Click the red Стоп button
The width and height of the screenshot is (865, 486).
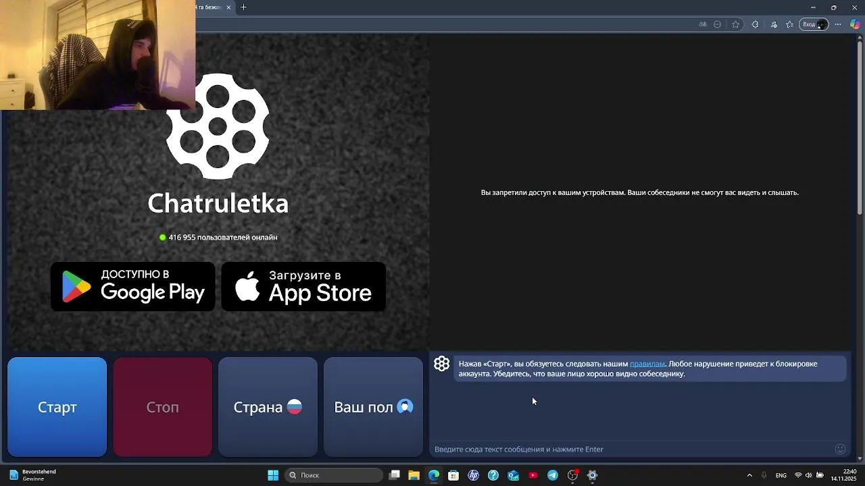tap(163, 407)
